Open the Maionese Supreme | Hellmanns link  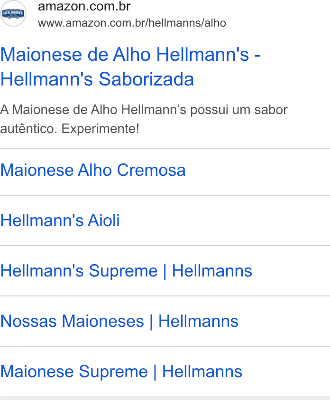pyautogui.click(x=121, y=371)
